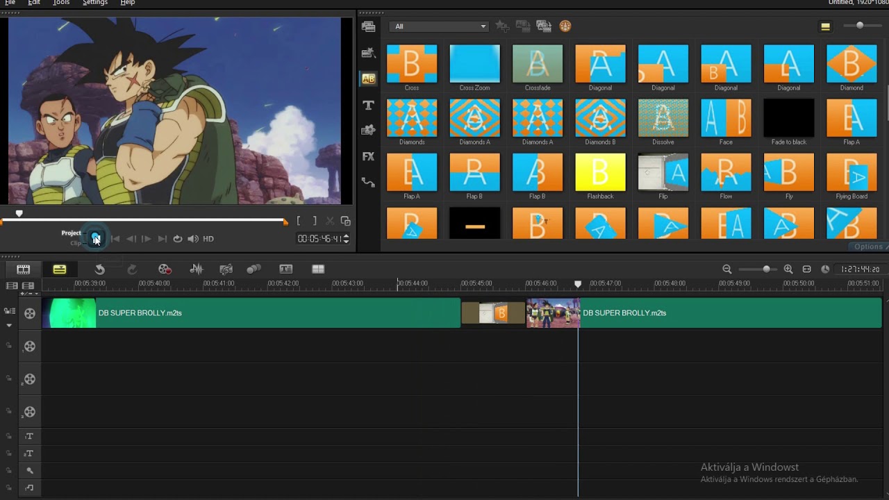The width and height of the screenshot is (889, 500).
Task: Select the transition clip on the timeline
Action: pyautogui.click(x=494, y=313)
